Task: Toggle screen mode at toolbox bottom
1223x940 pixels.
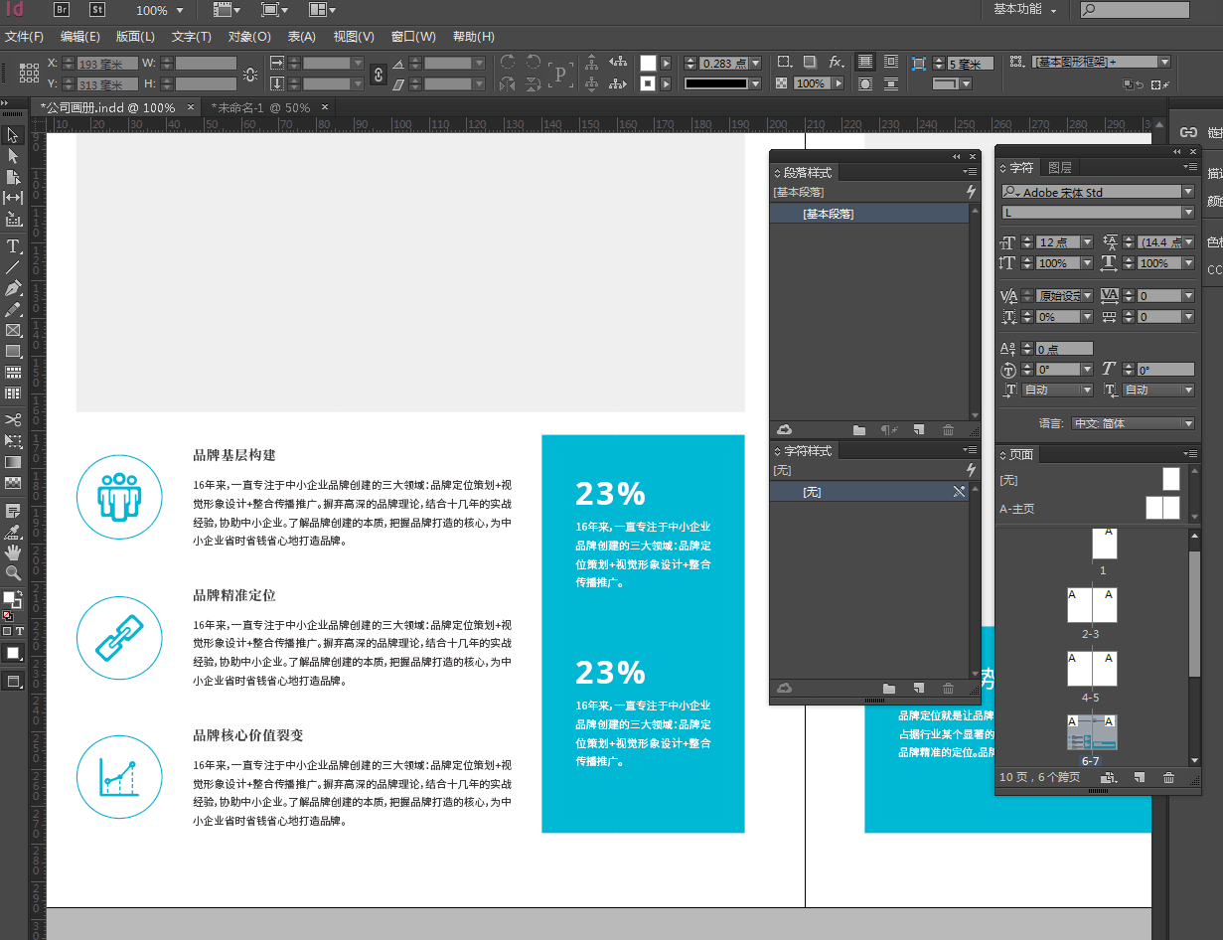Action: pyautogui.click(x=13, y=682)
